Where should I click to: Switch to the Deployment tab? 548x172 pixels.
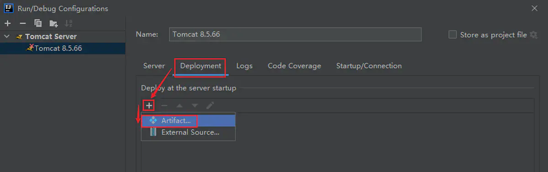(200, 66)
